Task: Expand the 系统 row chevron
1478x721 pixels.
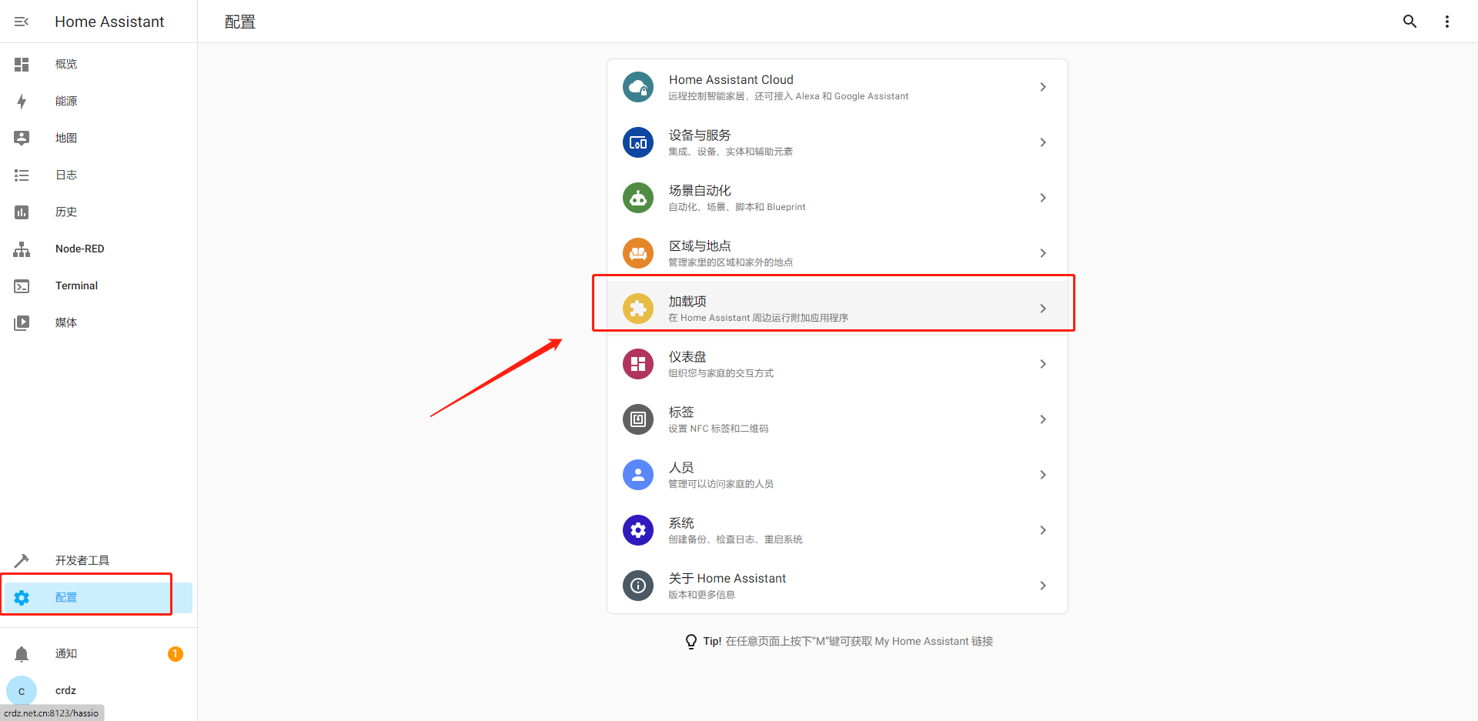Action: coord(1042,530)
